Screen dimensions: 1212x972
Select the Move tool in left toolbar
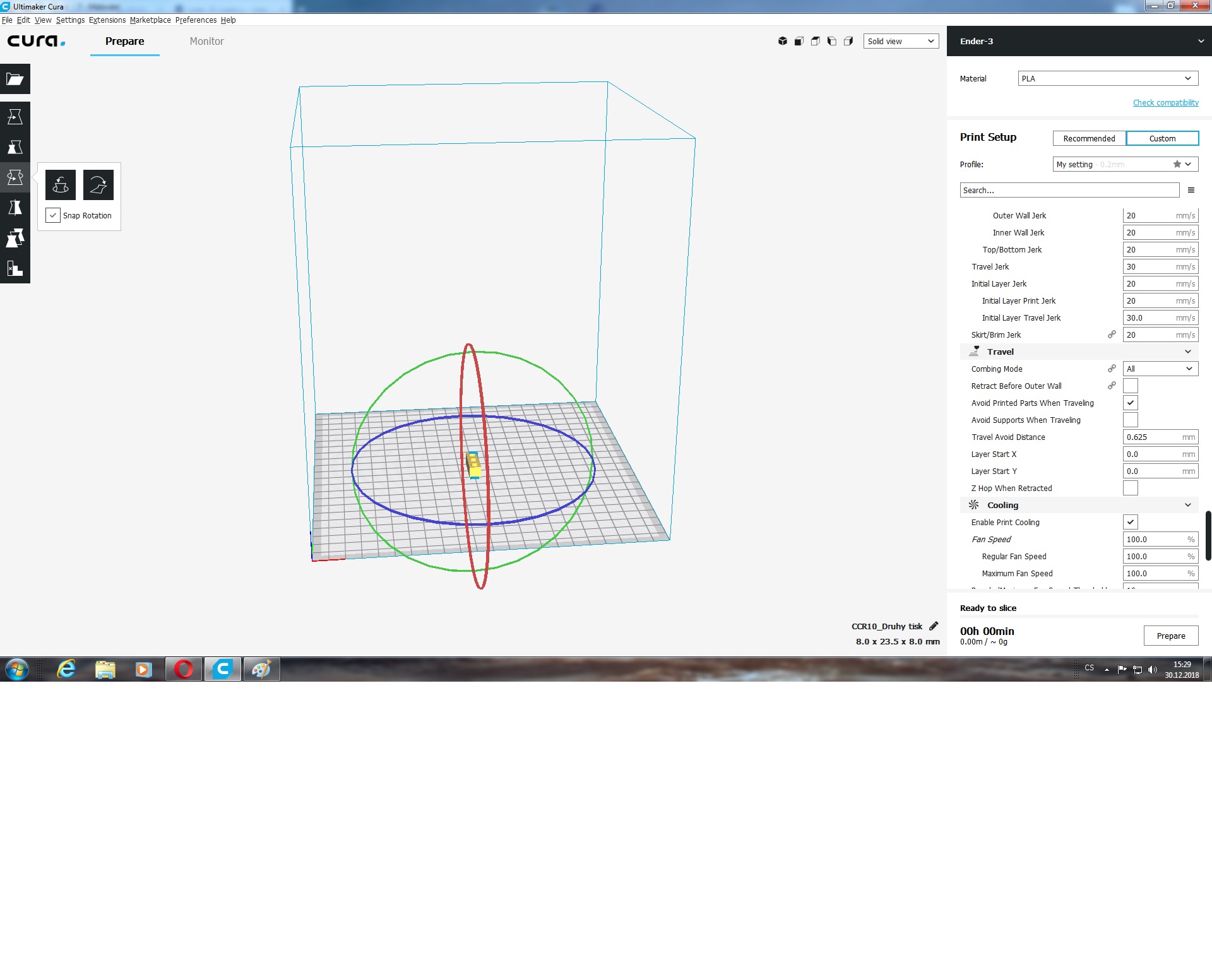point(15,117)
